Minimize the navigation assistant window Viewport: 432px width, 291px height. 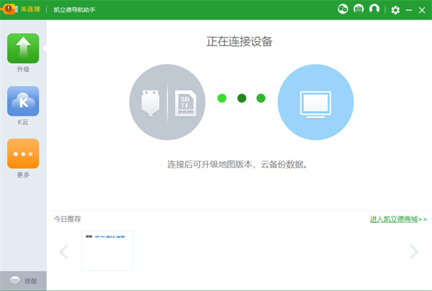point(409,10)
